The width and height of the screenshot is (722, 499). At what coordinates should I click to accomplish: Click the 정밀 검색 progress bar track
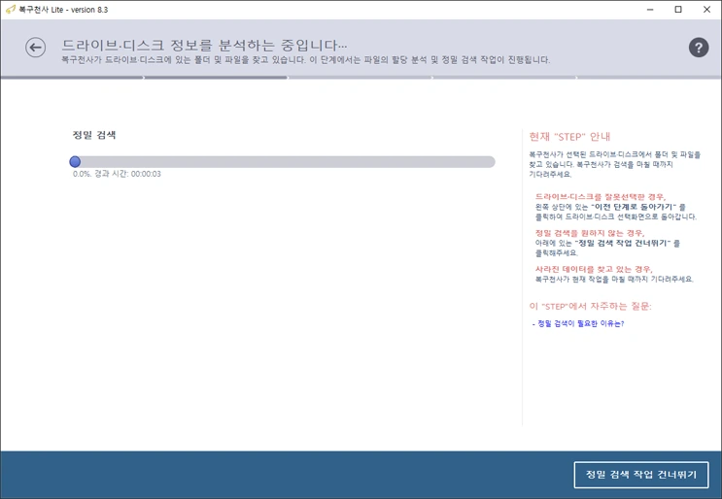(282, 161)
